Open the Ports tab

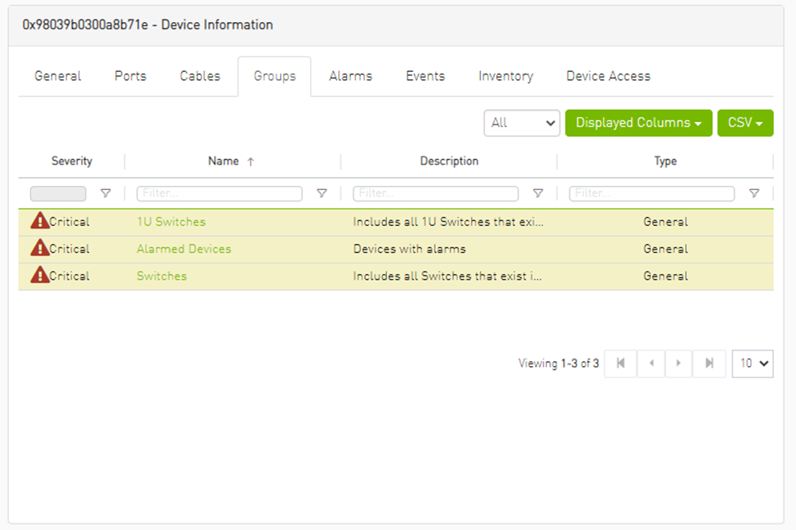click(131, 76)
